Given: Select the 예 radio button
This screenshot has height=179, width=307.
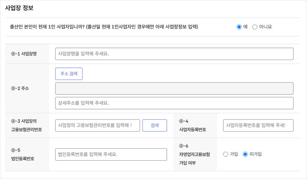Looking at the screenshot, I should click(239, 27).
